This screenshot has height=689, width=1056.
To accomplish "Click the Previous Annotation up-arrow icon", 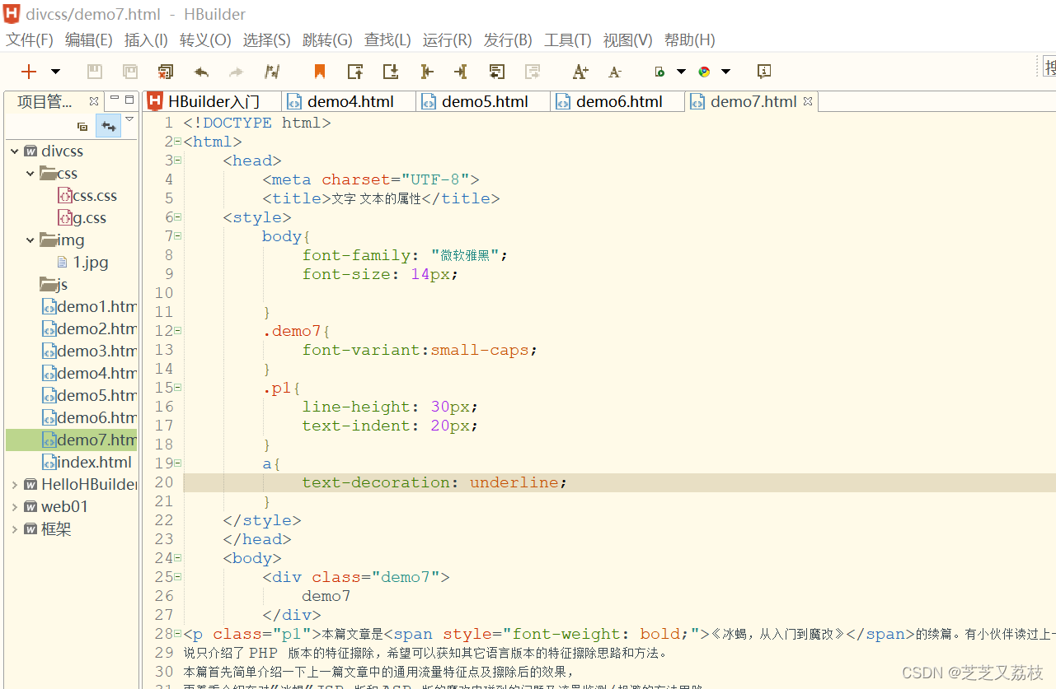I will tap(355, 72).
